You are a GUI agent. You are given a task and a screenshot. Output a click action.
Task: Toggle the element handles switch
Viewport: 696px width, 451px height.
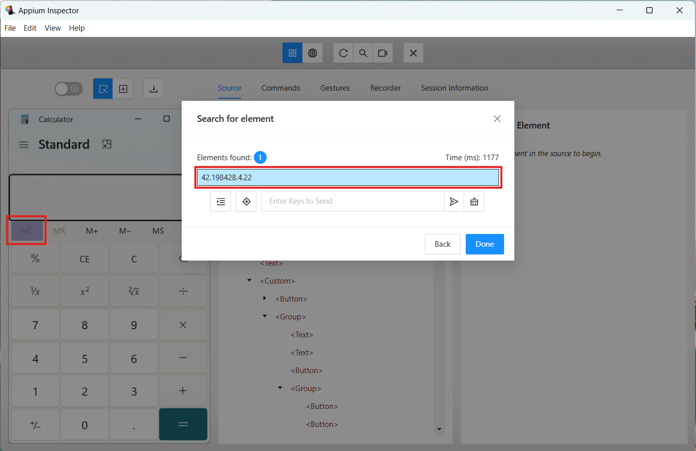pos(69,89)
